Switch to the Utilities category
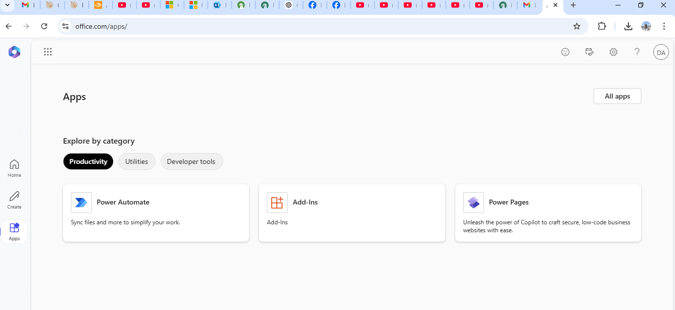Image resolution: width=675 pixels, height=310 pixels. [137, 161]
